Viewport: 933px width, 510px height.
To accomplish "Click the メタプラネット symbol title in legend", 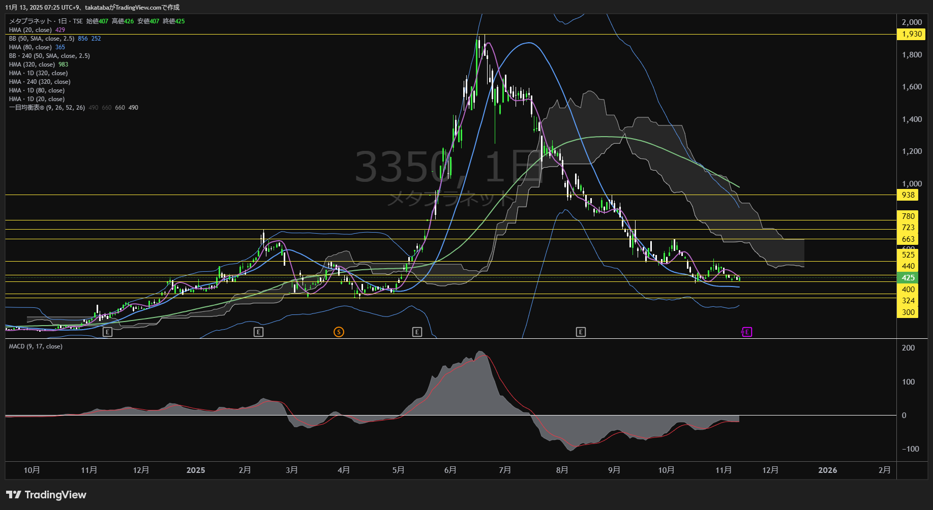I will click(31, 21).
